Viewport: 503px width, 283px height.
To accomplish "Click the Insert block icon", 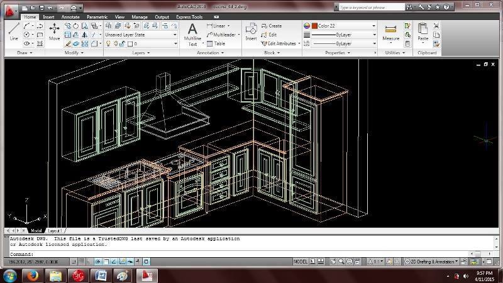I will point(251,31).
